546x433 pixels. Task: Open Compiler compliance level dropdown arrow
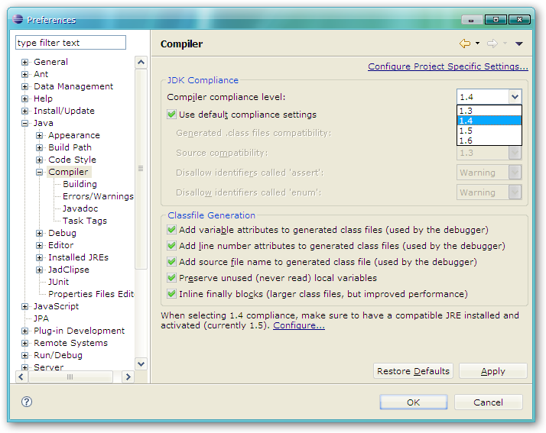515,97
